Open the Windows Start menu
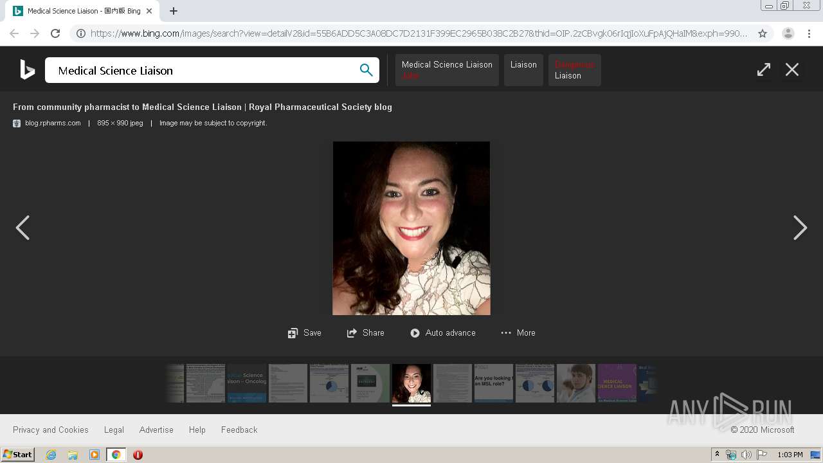Image resolution: width=823 pixels, height=463 pixels. click(18, 455)
